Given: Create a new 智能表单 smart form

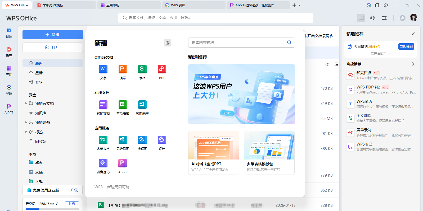Looking at the screenshot, I should tap(142, 105).
